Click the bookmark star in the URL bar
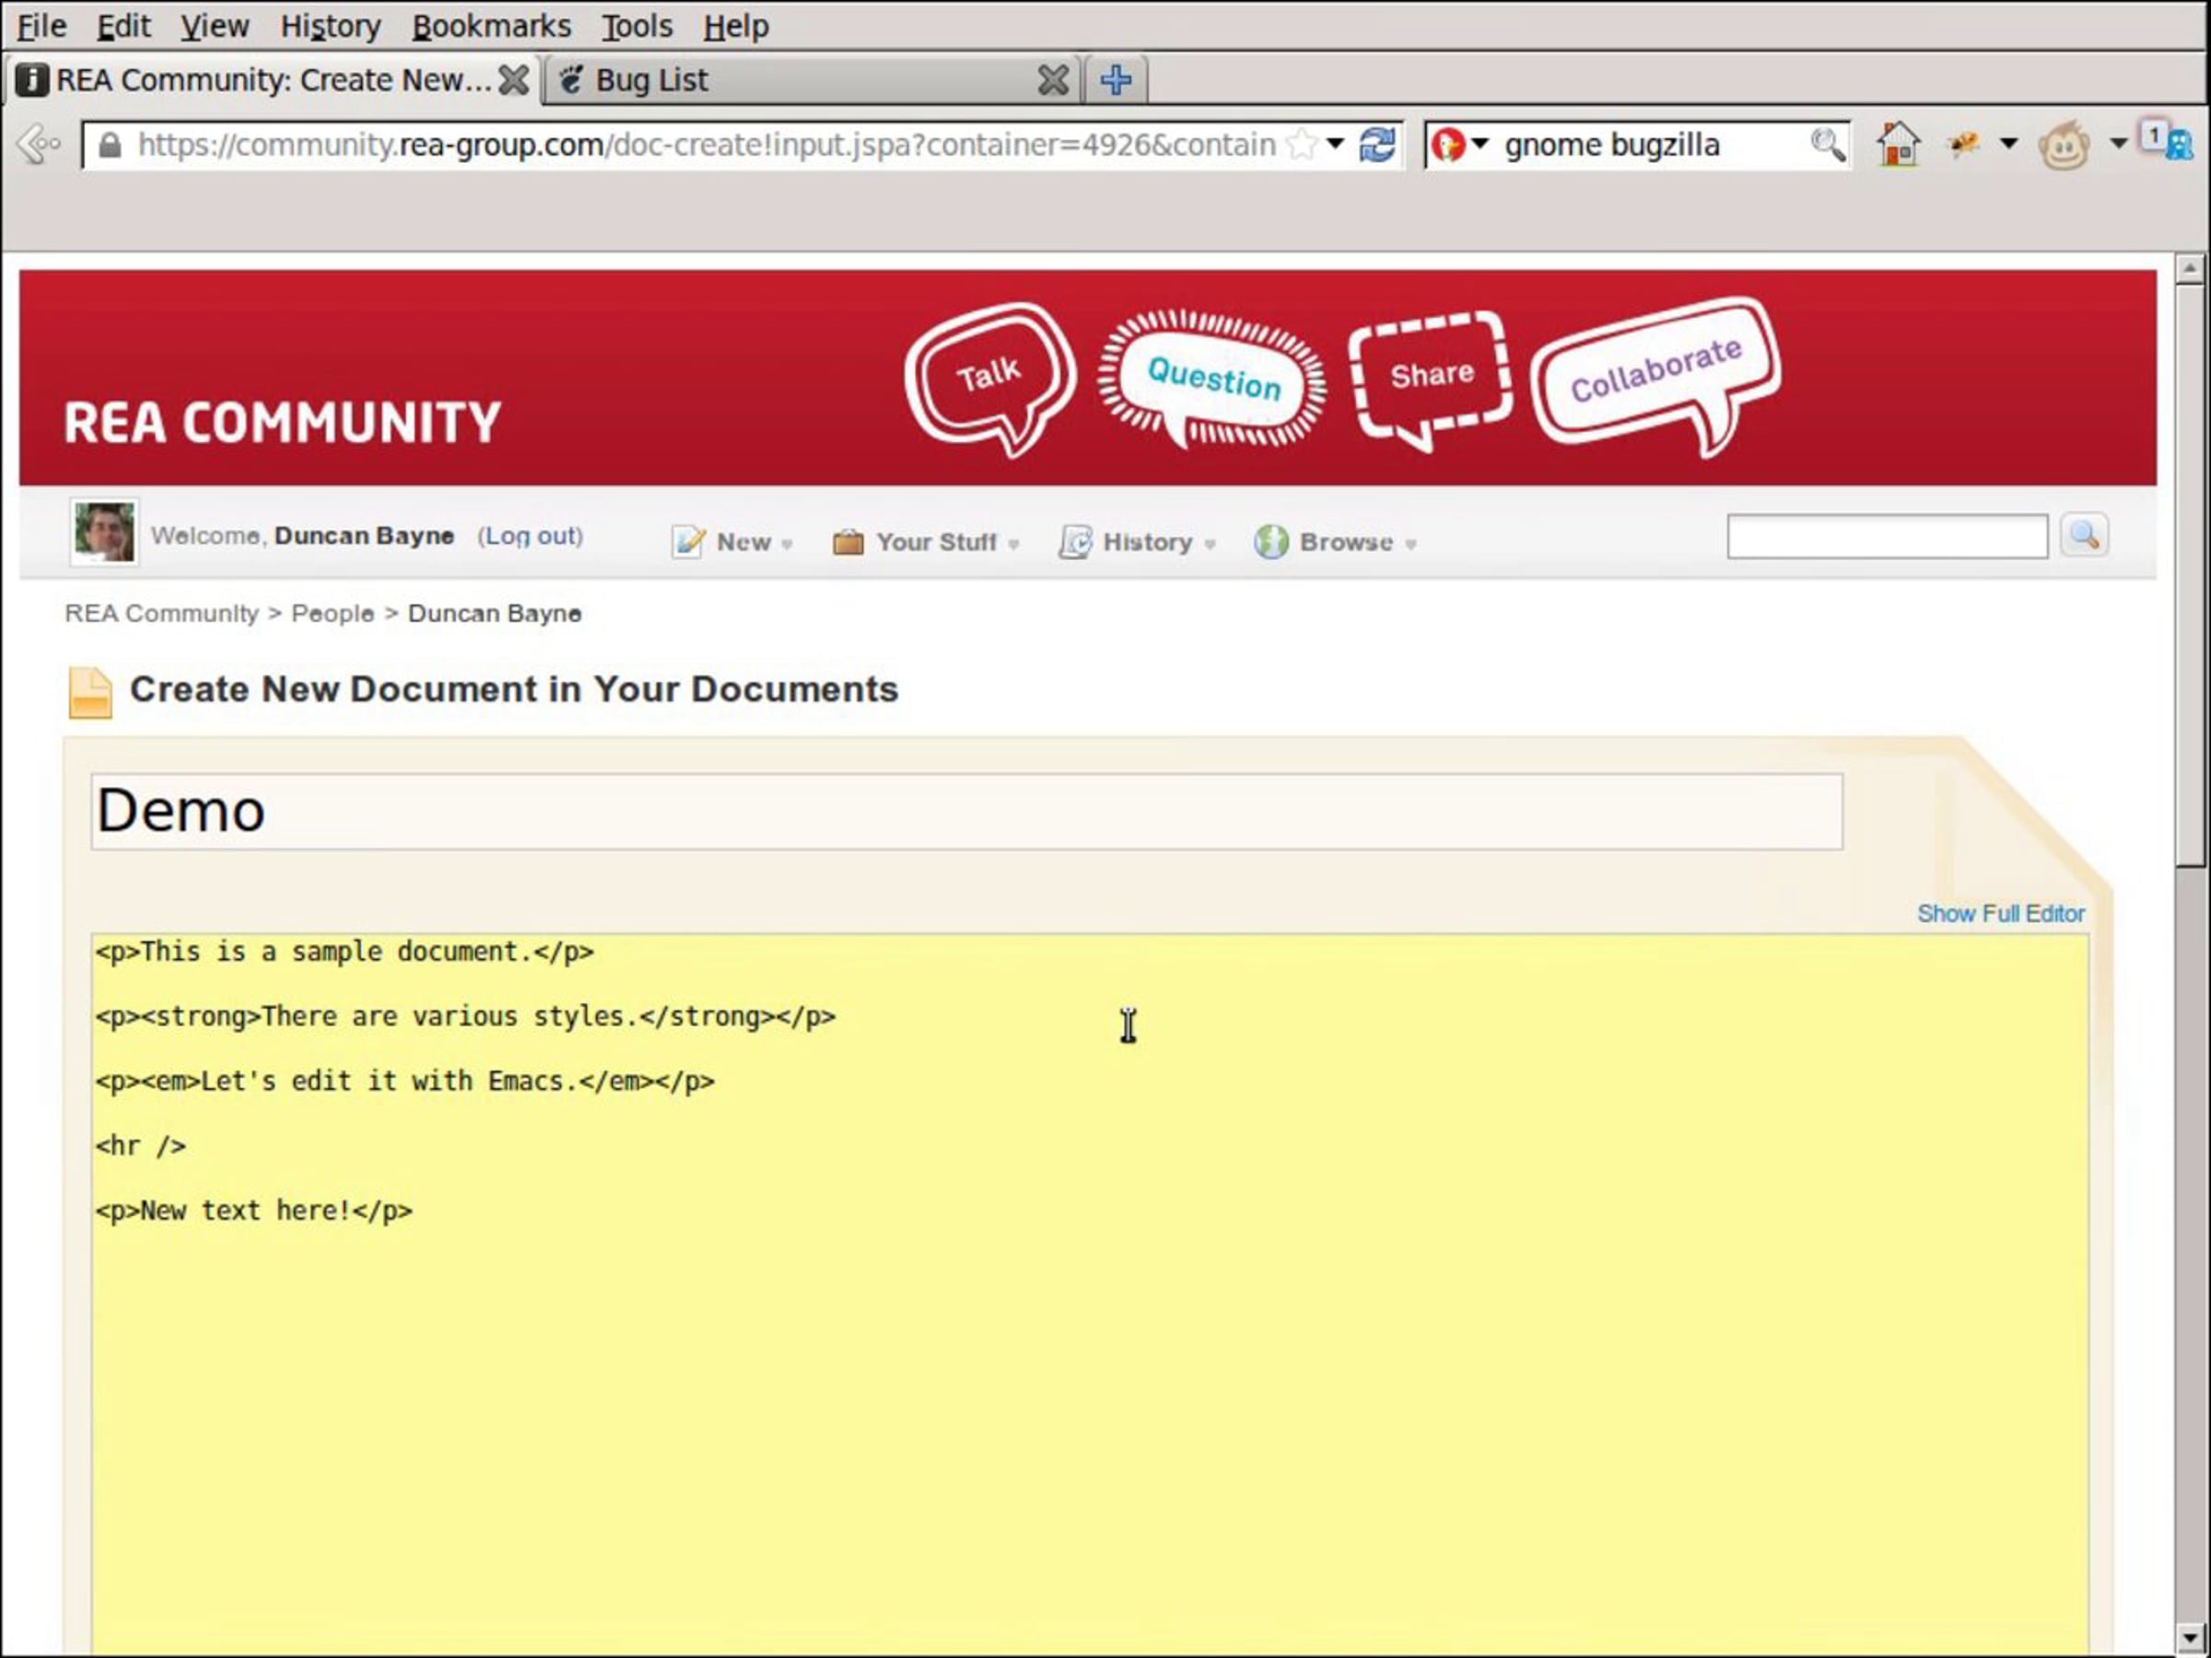 click(1302, 145)
